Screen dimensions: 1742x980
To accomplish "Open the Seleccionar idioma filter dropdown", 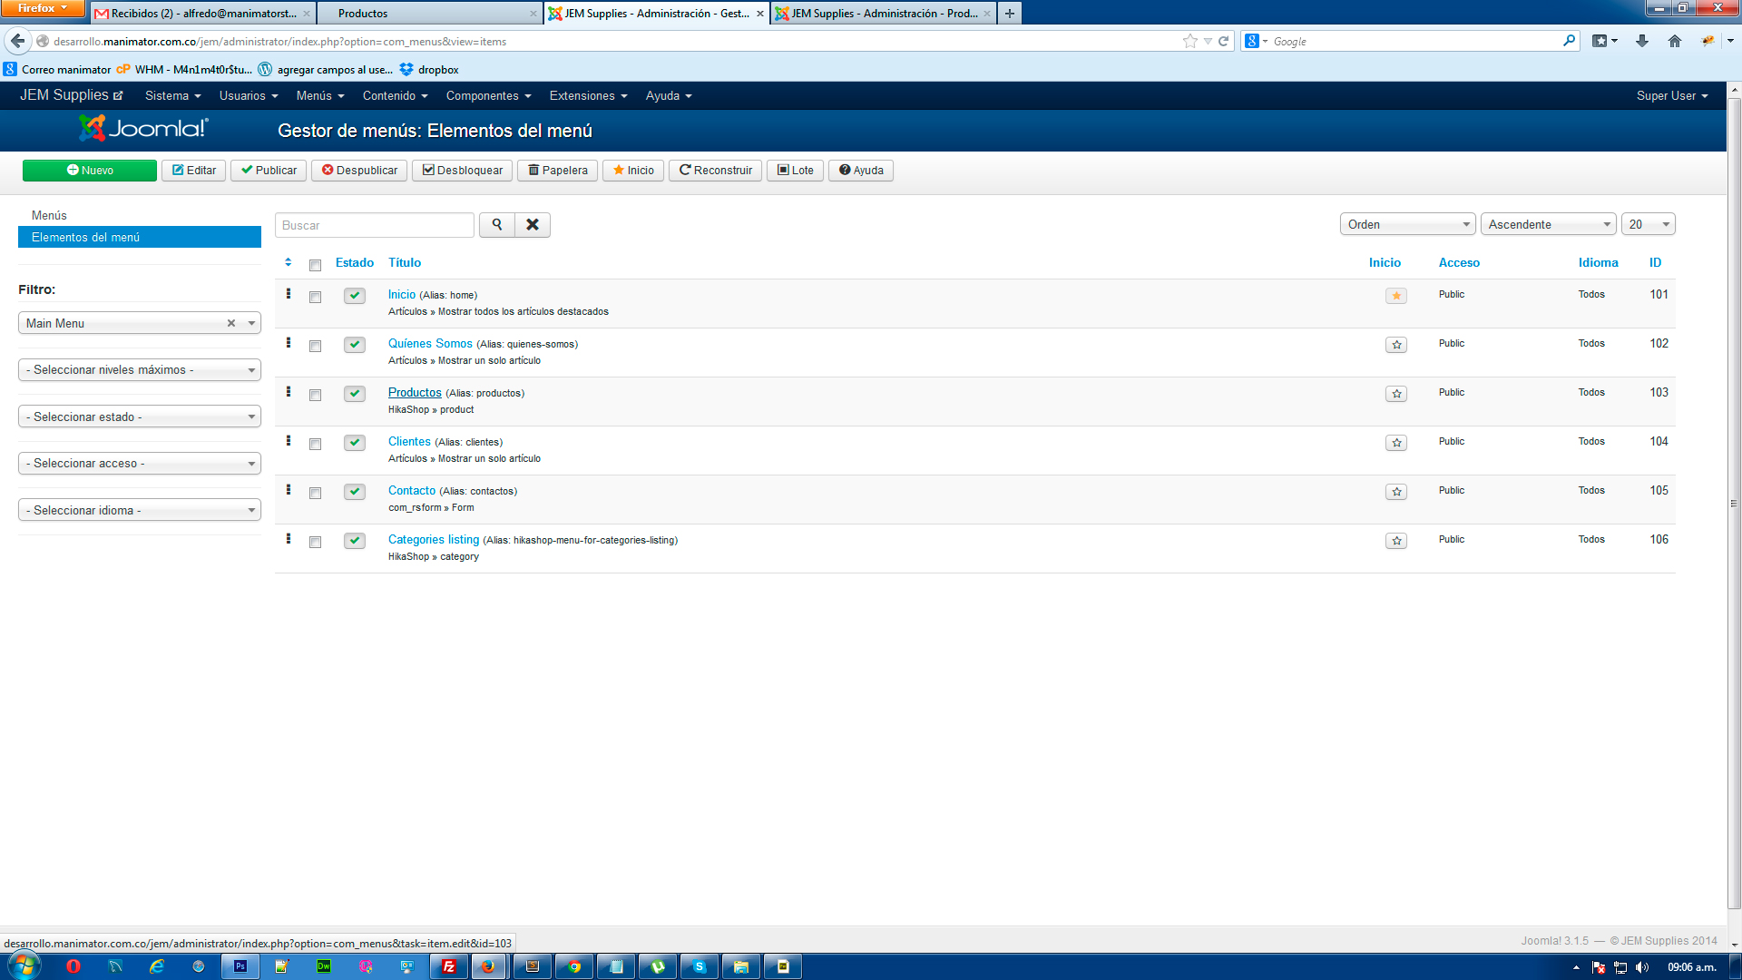I will click(x=140, y=510).
